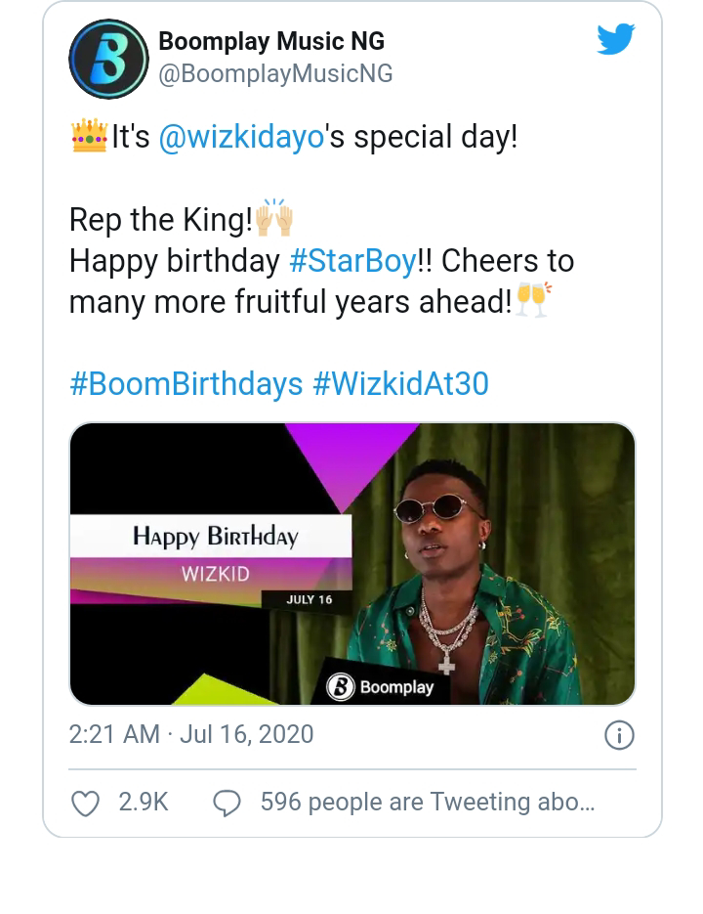This screenshot has height=914, width=703.
Task: Click the Happy Birthday Wizkid banner
Action: pos(213,555)
